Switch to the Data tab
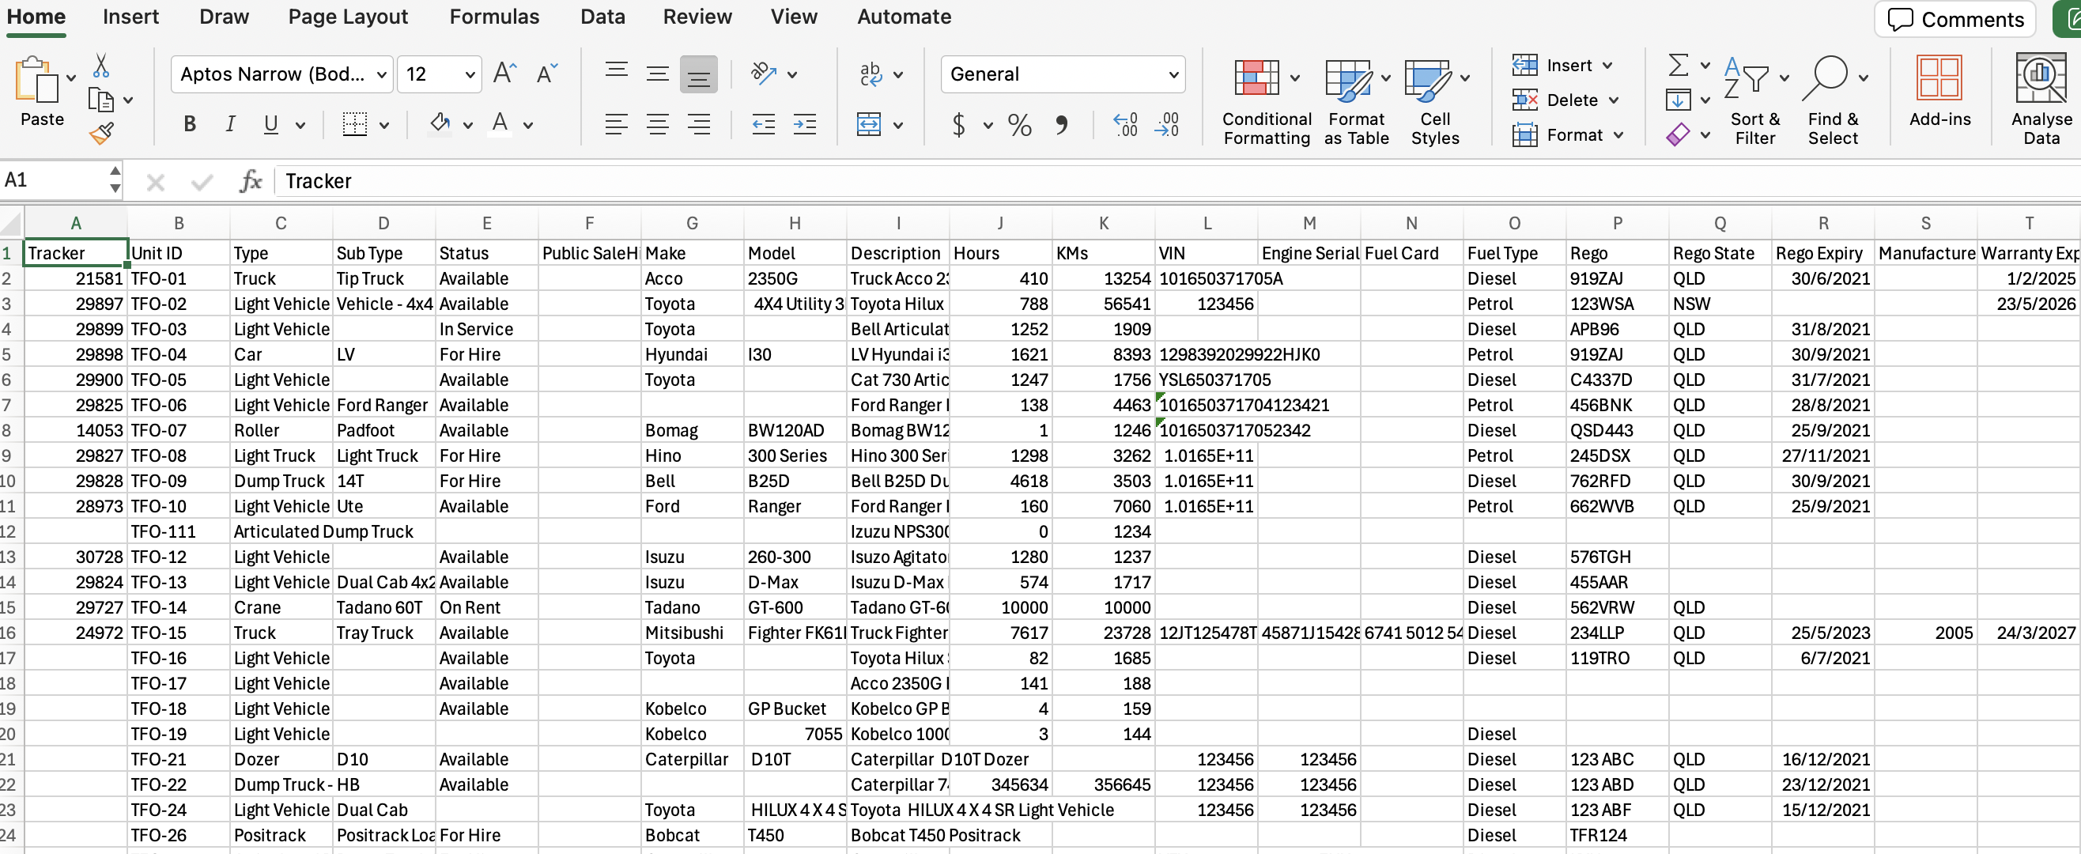Screen dimensions: 2081x854 coord(602,16)
